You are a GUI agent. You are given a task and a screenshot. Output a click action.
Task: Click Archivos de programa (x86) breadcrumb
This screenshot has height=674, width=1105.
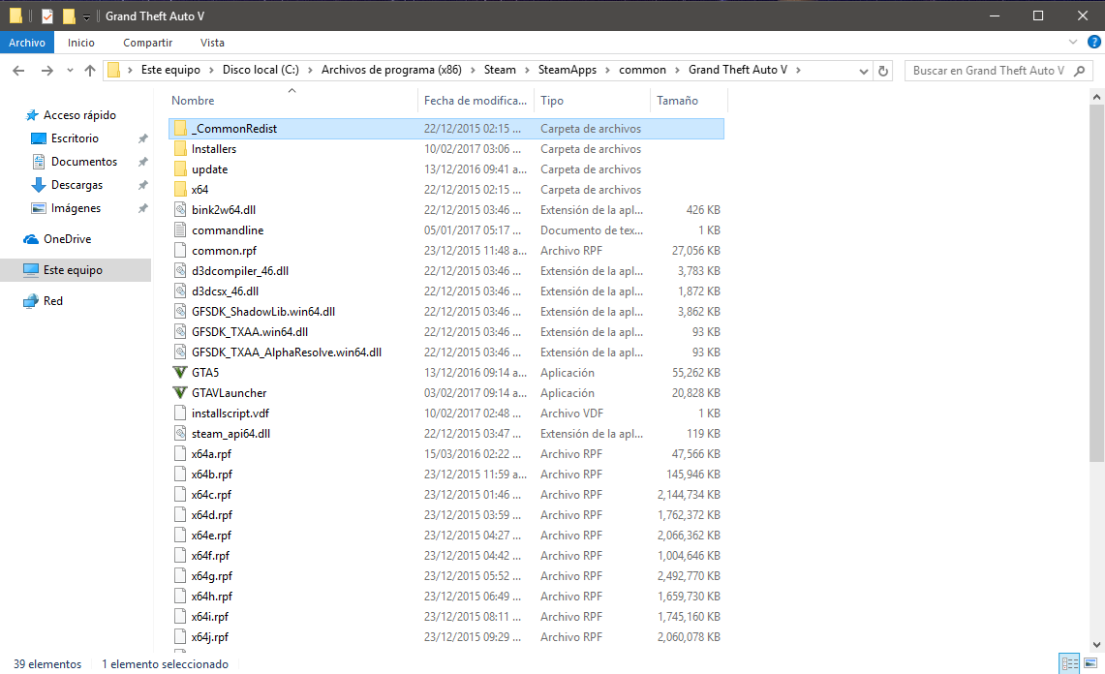pos(391,70)
